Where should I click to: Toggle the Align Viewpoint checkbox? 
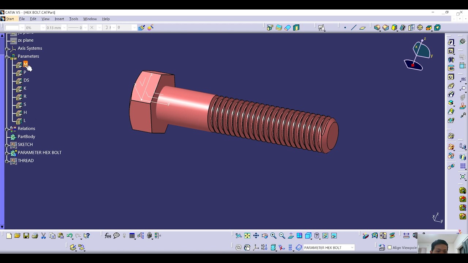(x=389, y=248)
